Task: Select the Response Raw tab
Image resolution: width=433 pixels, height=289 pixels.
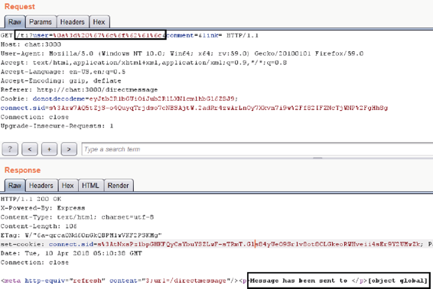Action: click(x=15, y=186)
